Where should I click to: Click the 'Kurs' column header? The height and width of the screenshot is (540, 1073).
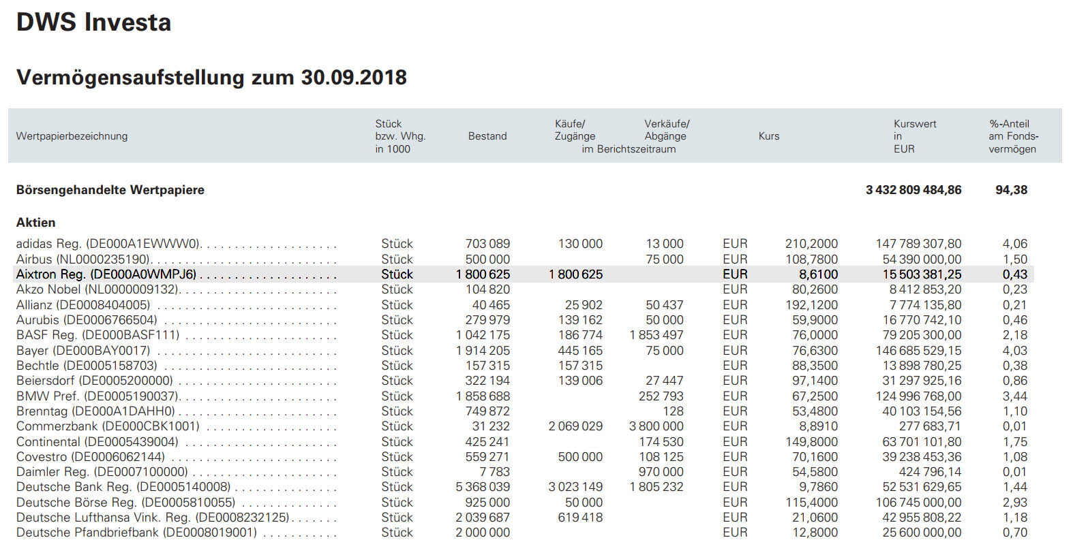tap(769, 136)
